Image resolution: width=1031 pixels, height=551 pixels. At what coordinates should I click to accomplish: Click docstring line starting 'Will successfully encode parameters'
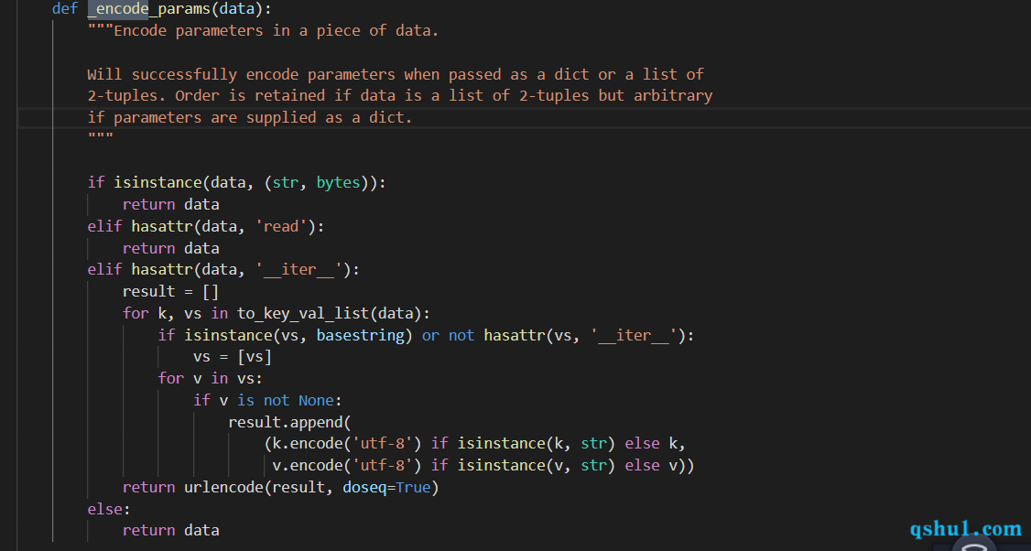396,74
